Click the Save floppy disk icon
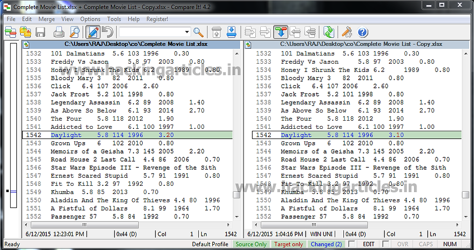The width and height of the screenshot is (474, 250). pos(40,32)
